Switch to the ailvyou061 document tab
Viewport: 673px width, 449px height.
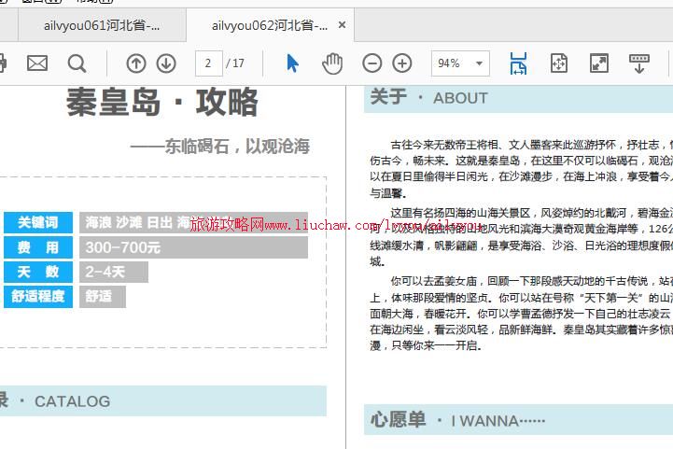pyautogui.click(x=101, y=25)
